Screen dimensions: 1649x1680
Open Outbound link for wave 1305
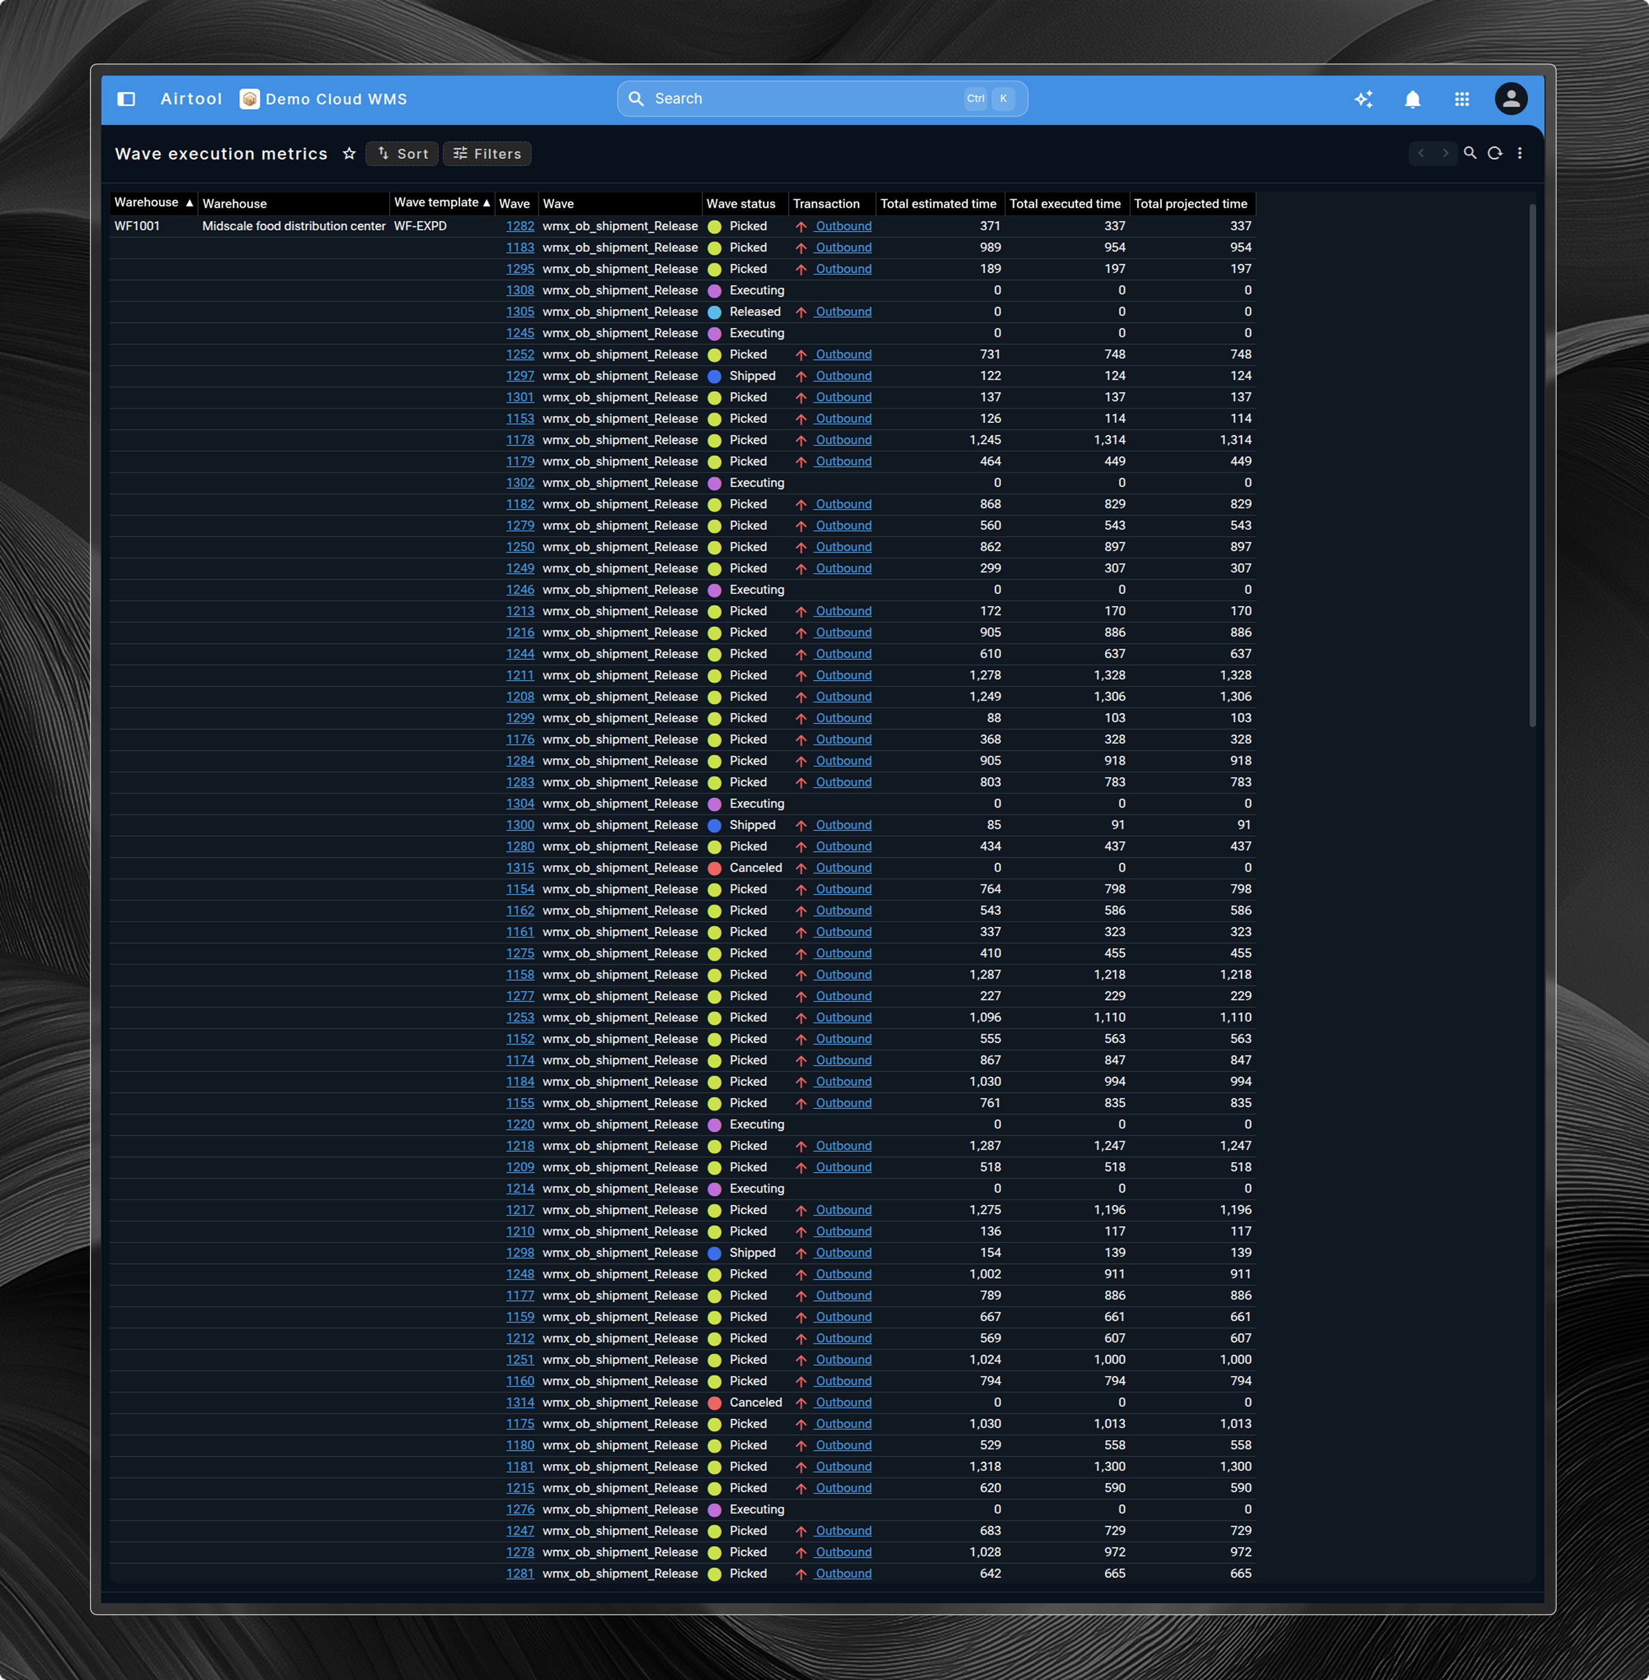[x=843, y=312]
